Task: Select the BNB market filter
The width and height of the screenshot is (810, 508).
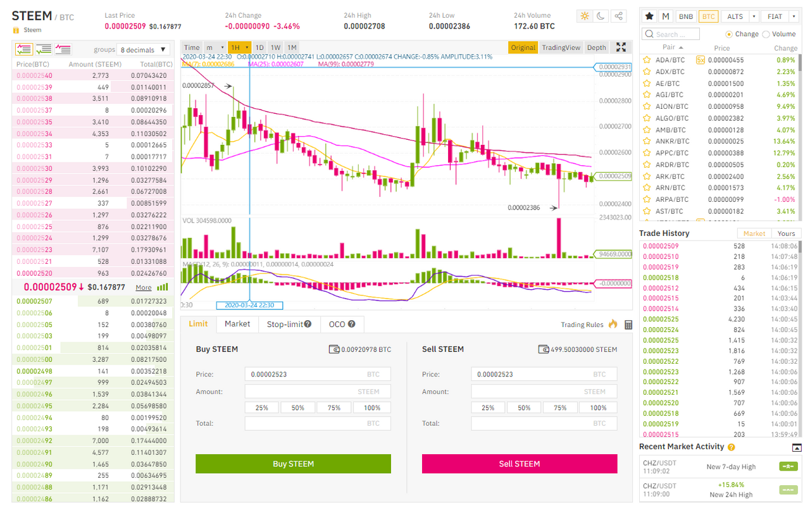Action: tap(685, 16)
